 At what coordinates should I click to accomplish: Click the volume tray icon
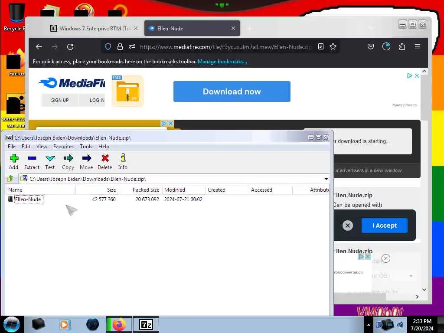click(400, 325)
